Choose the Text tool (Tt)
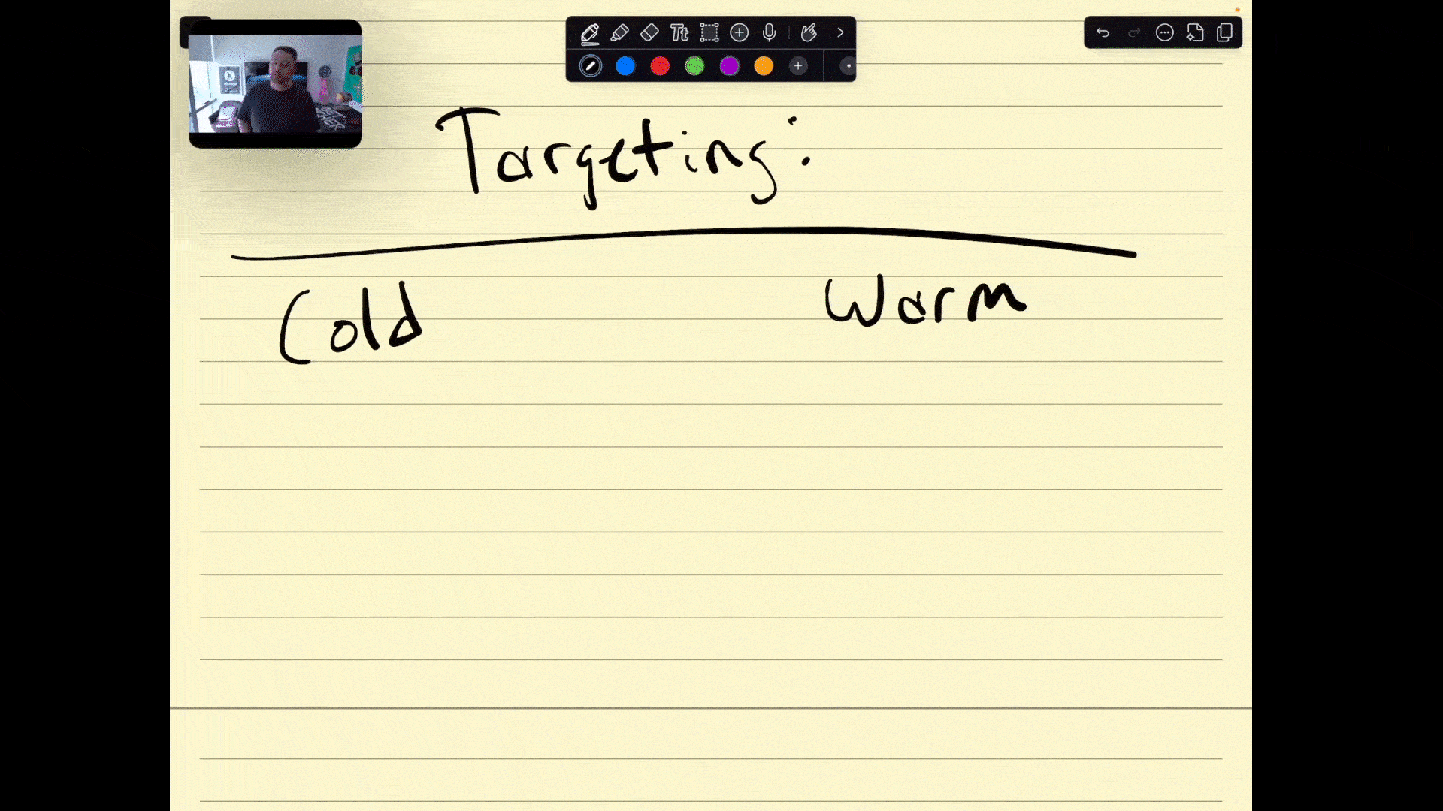1443x811 pixels. tap(679, 32)
